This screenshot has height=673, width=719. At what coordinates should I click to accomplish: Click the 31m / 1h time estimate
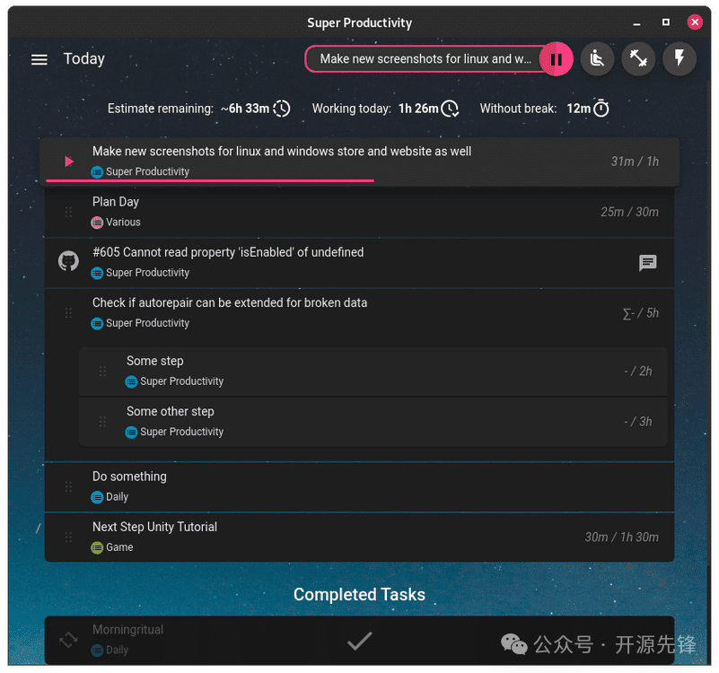tap(635, 162)
